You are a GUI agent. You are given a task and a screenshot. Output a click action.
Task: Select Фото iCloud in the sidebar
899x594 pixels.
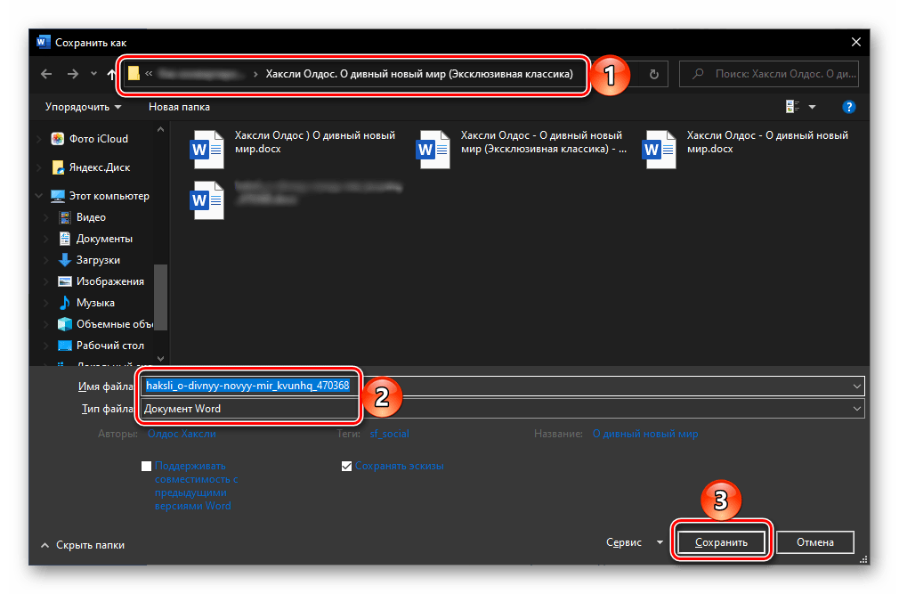point(90,139)
